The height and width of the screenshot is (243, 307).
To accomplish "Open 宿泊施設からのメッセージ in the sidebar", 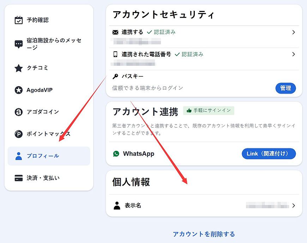I will (x=49, y=44).
